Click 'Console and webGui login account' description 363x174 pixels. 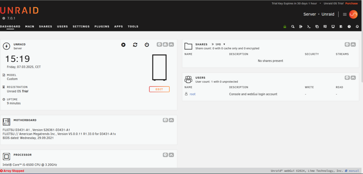(253, 94)
